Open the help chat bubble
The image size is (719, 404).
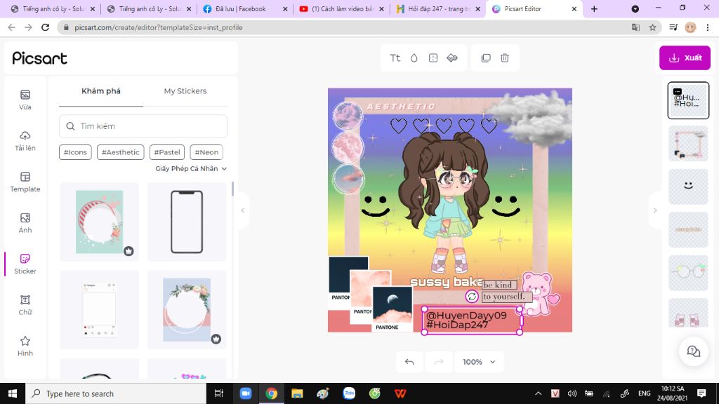693,351
